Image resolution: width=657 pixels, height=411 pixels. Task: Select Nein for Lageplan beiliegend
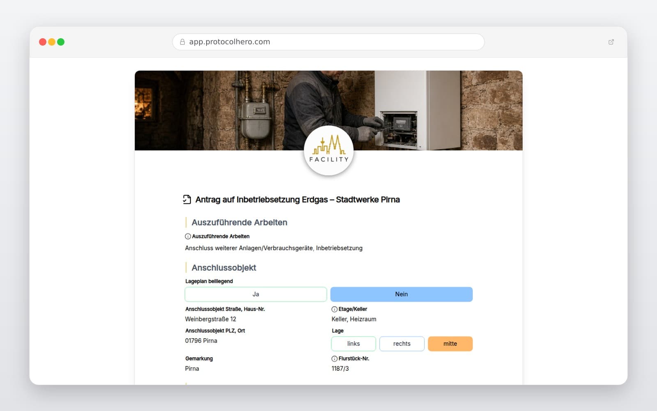[x=401, y=294]
